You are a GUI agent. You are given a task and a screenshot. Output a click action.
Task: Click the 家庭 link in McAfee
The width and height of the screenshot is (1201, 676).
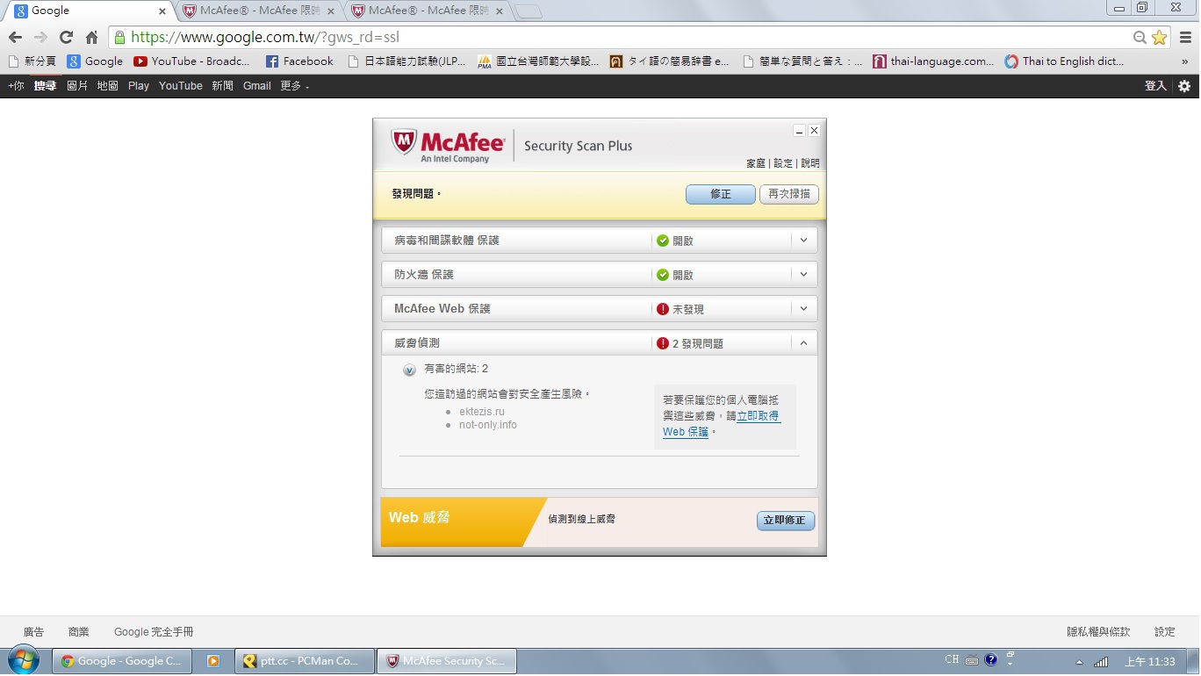pyautogui.click(x=756, y=163)
